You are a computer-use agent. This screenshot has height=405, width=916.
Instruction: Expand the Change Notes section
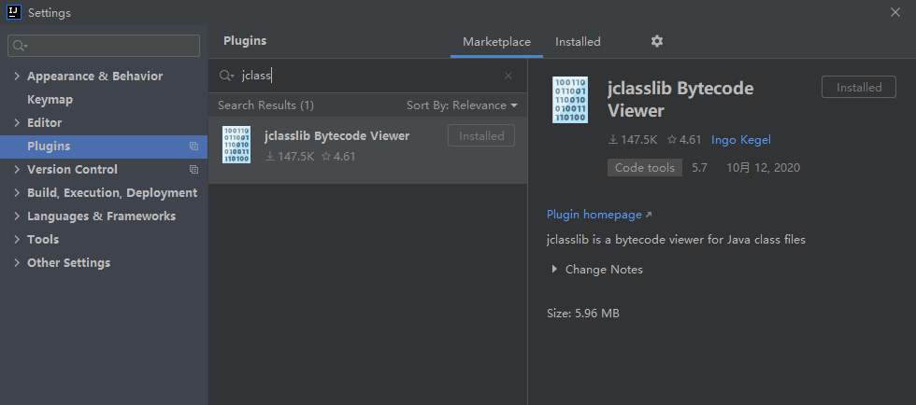point(554,270)
